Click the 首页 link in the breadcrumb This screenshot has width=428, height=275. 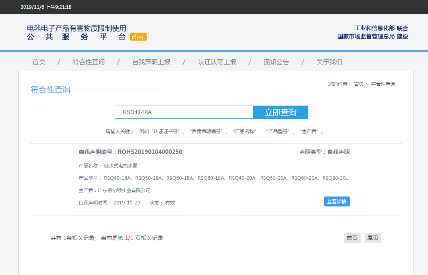(x=359, y=84)
